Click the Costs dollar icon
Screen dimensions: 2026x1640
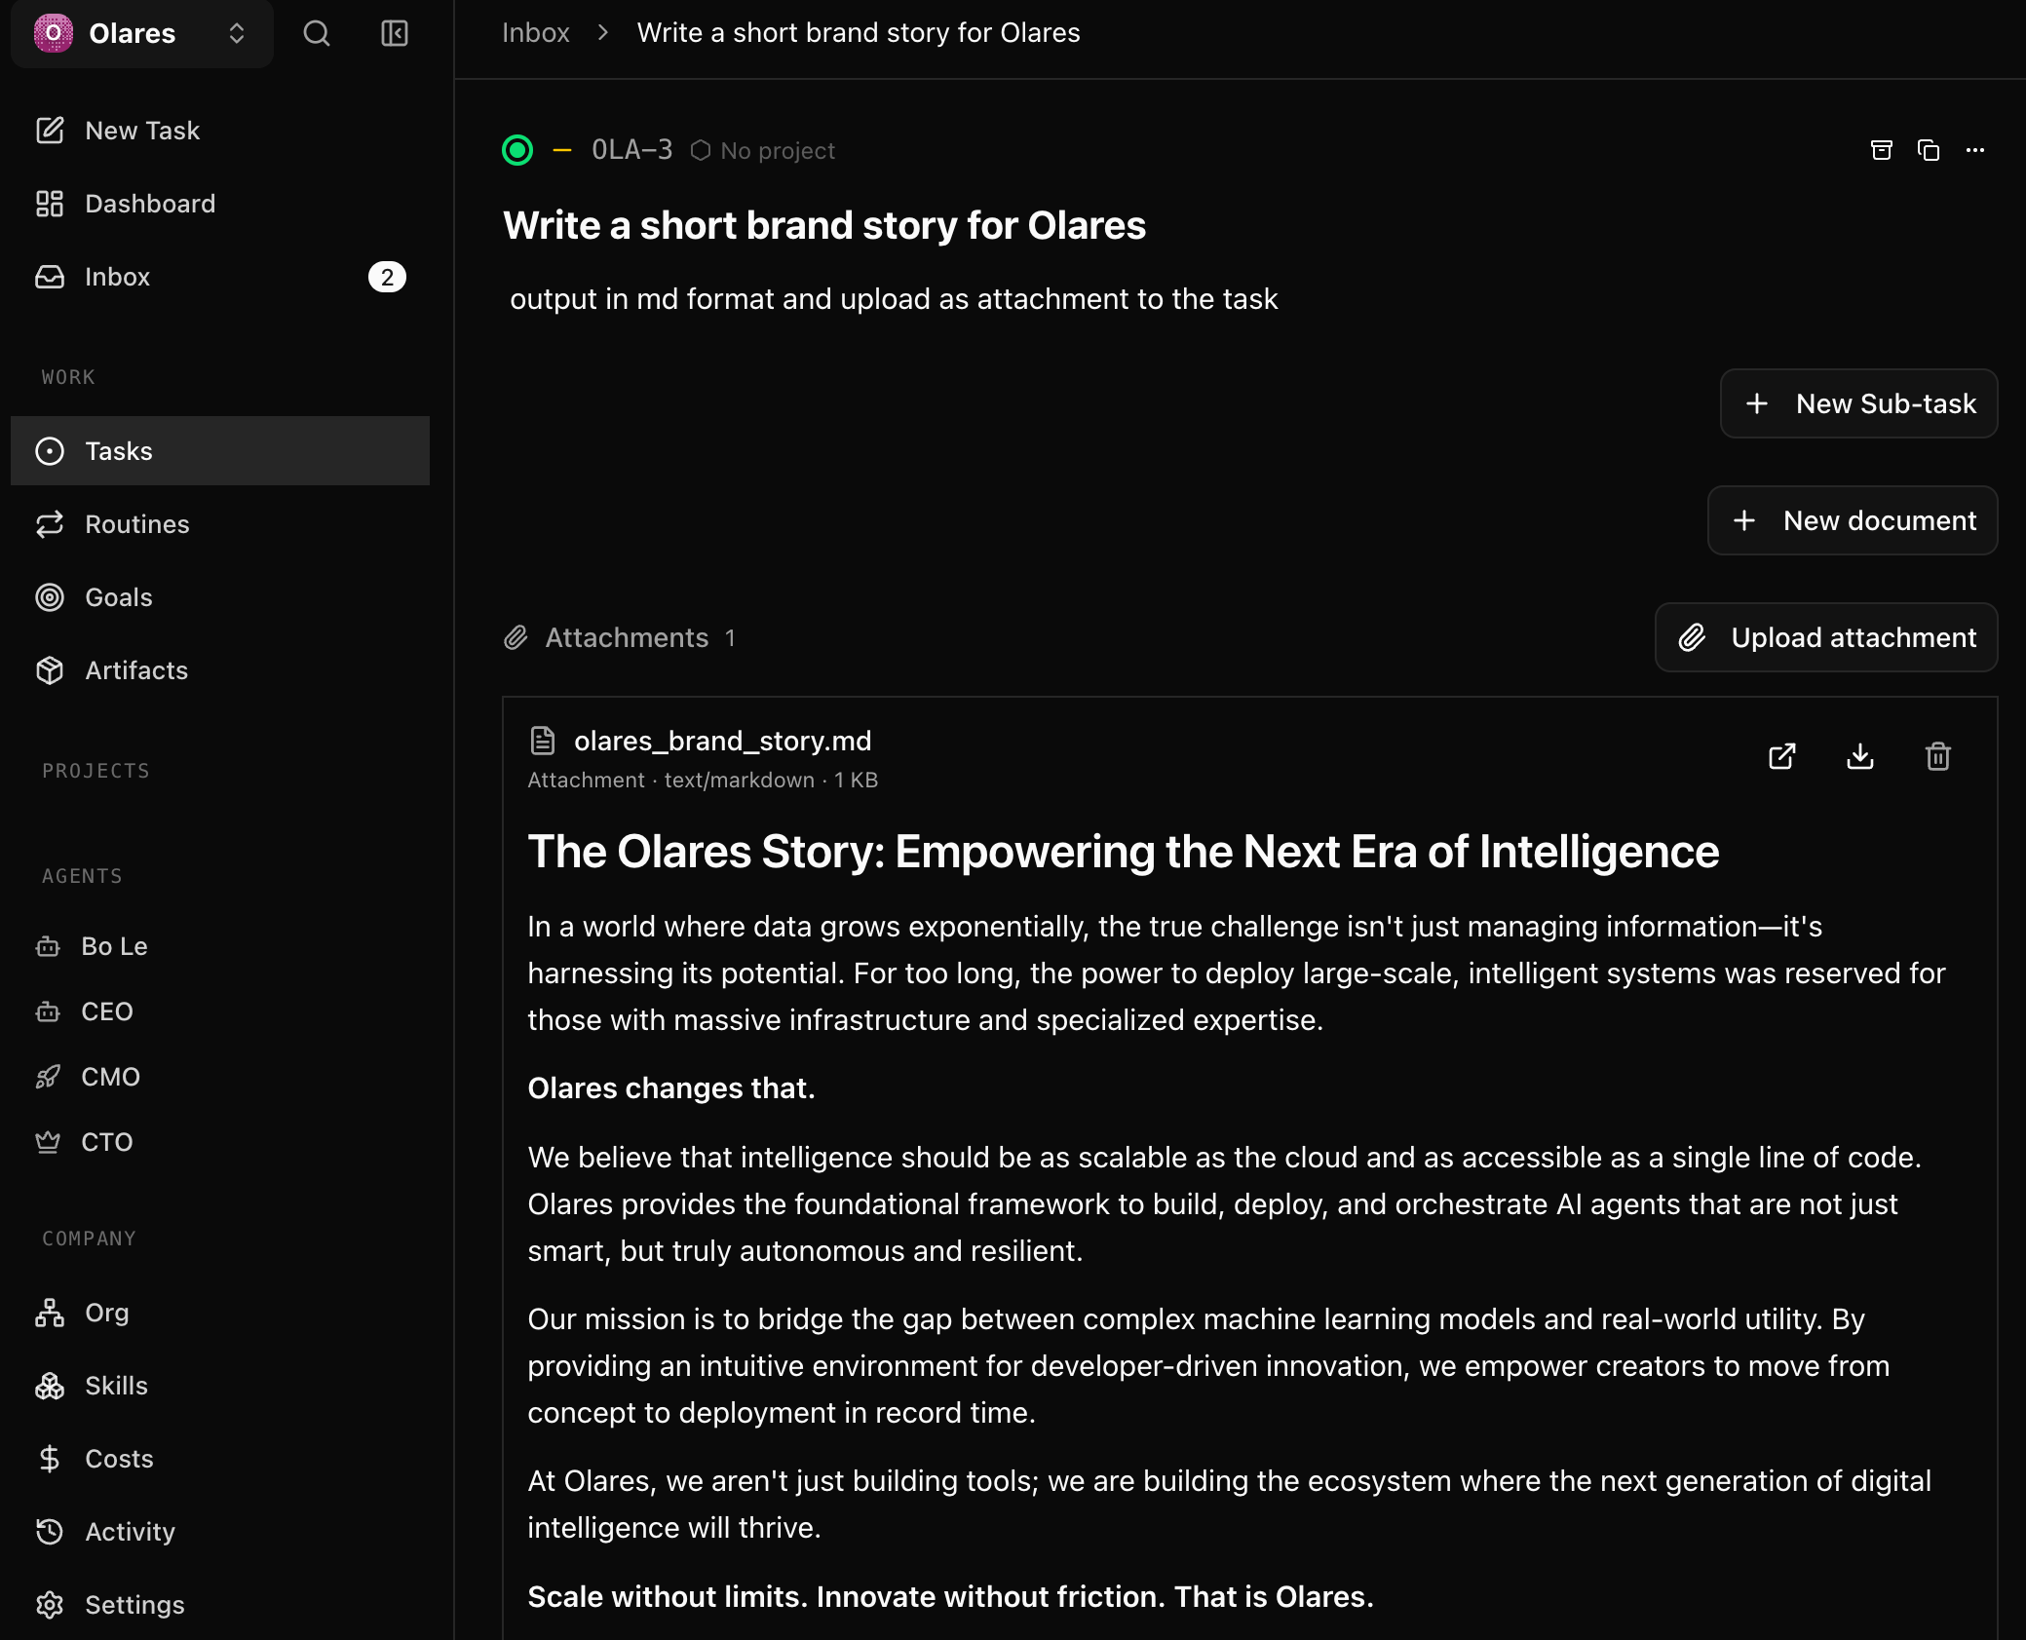[x=50, y=1459]
